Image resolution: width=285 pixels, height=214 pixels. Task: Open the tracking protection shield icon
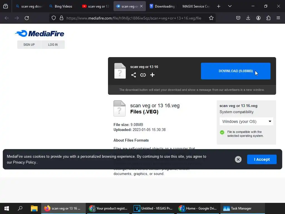point(54,18)
